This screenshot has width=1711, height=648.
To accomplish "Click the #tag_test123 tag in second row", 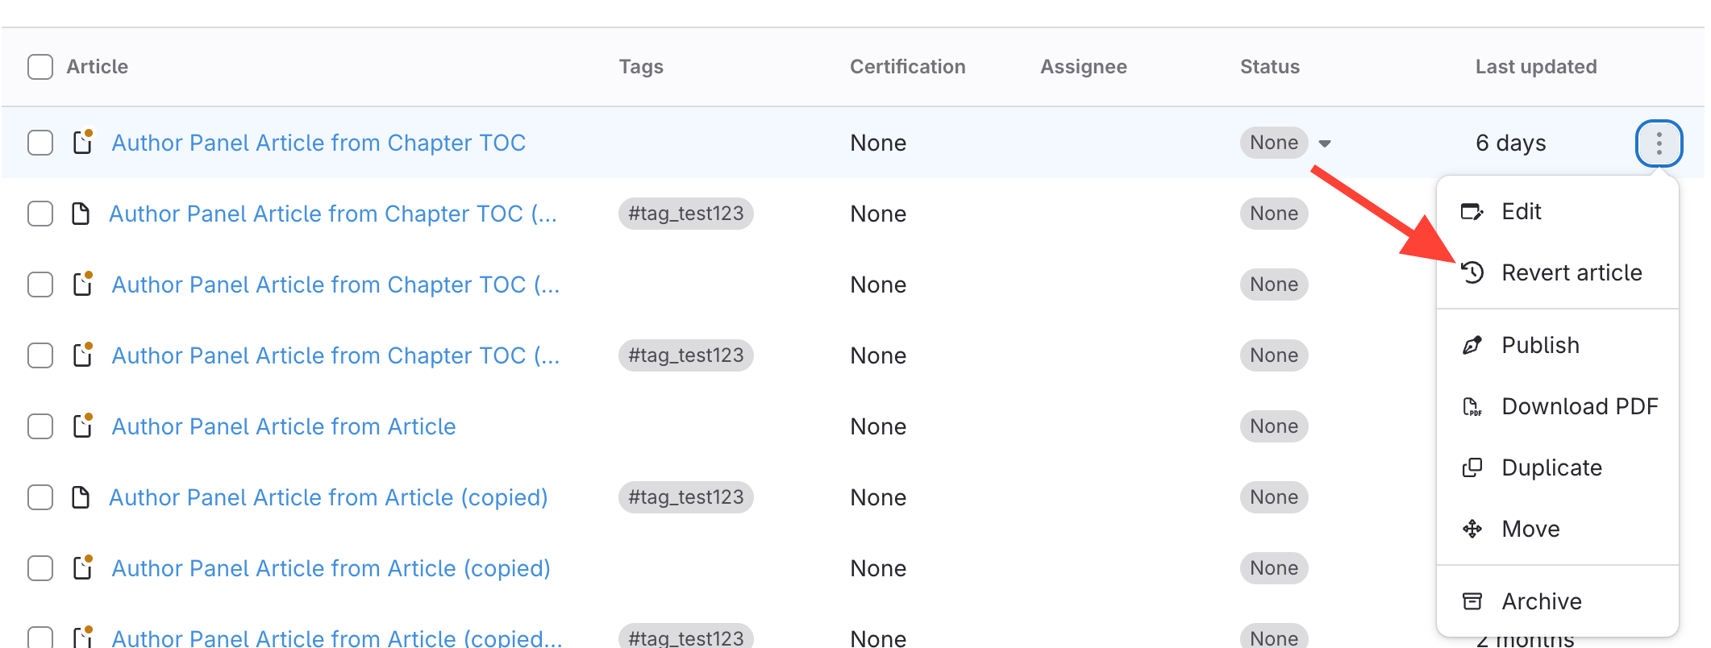I will click(685, 214).
